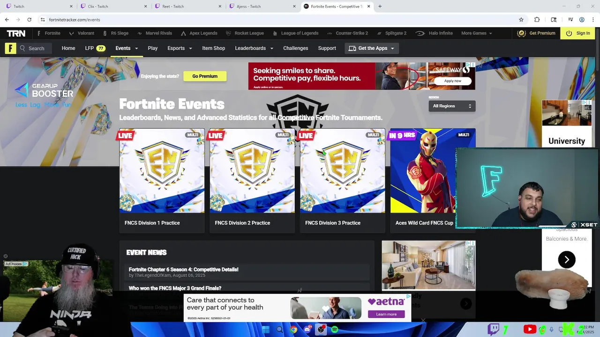Click Learn more on Aetna ad
This screenshot has height=337, width=600.
click(x=386, y=314)
